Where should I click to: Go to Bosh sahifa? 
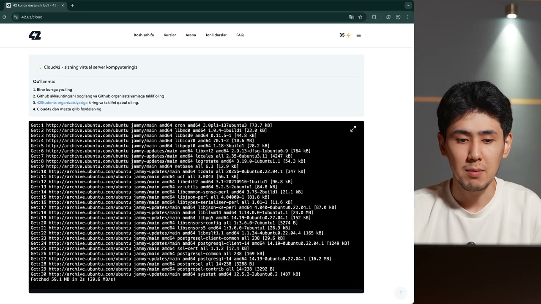tap(144, 35)
